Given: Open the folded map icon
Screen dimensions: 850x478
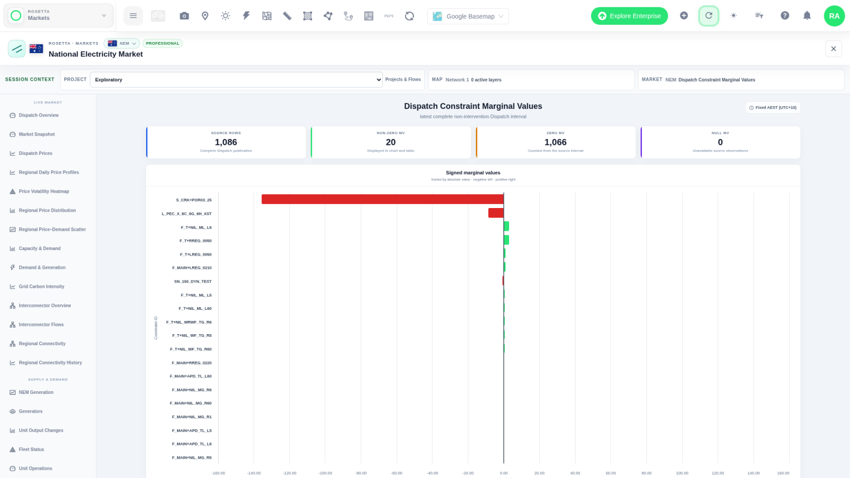Looking at the screenshot, I should (x=267, y=16).
